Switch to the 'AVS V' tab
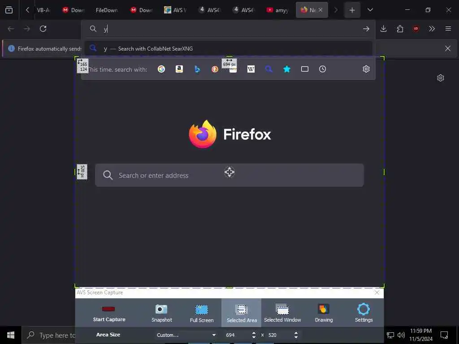Image resolution: width=459 pixels, height=344 pixels. (x=175, y=10)
